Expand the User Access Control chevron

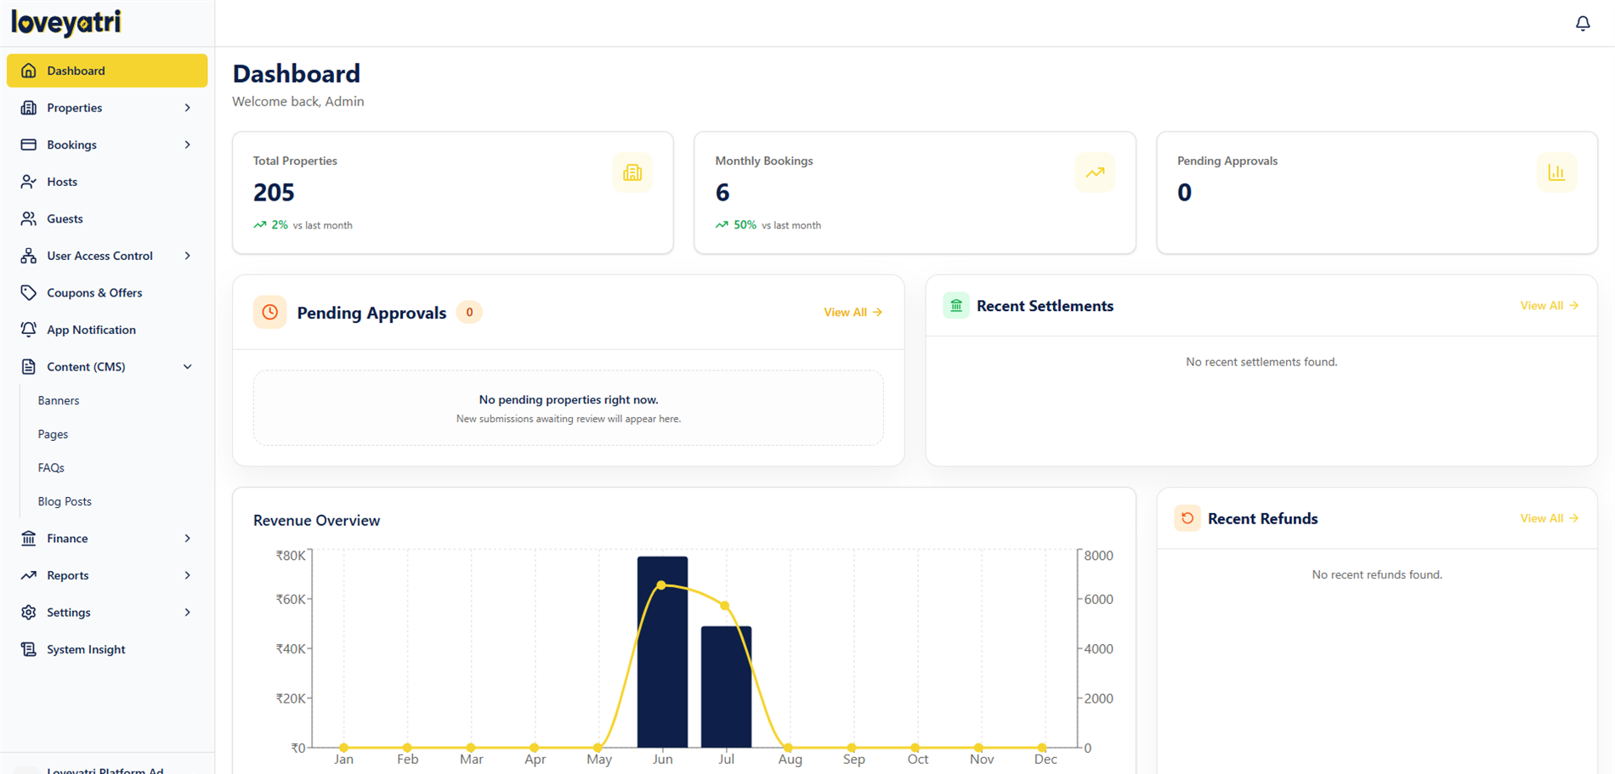point(188,256)
